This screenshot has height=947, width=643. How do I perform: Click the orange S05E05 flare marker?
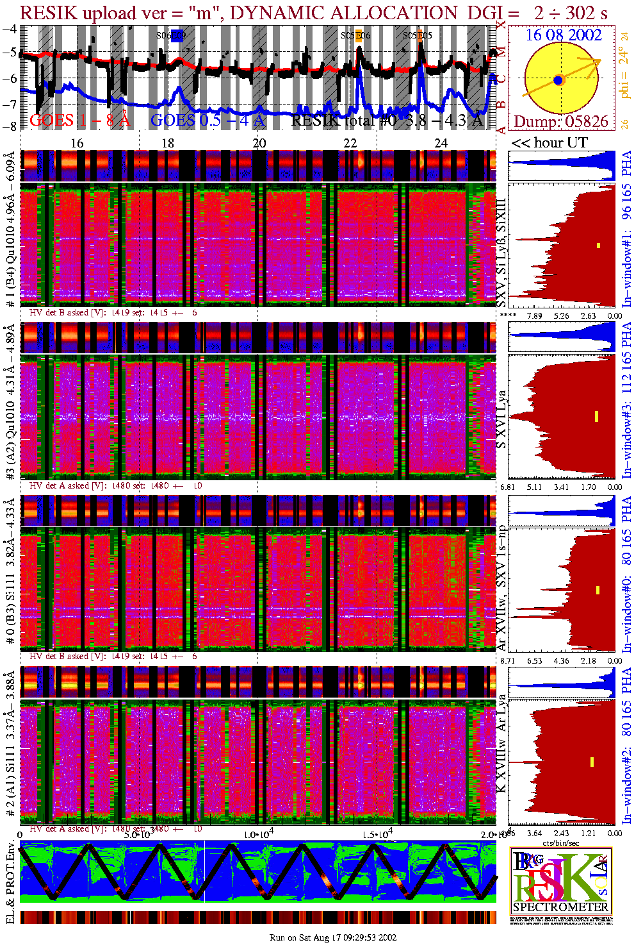[421, 36]
